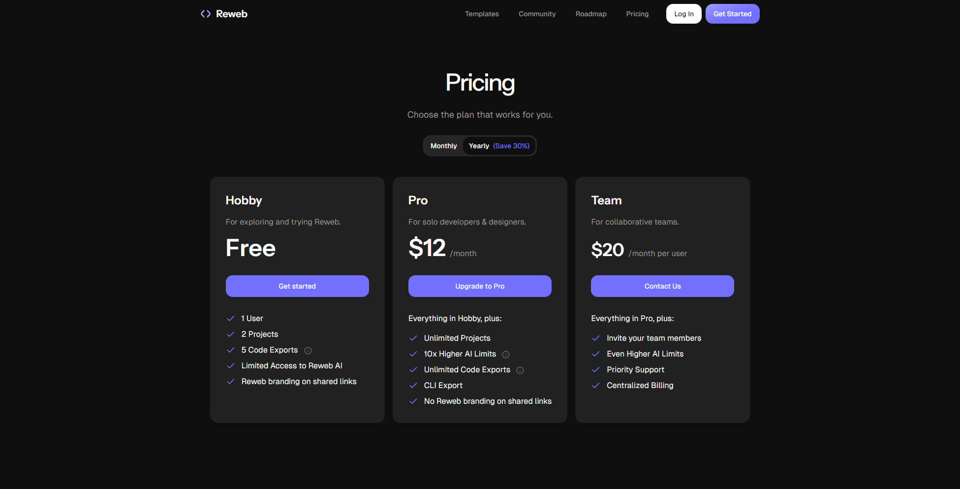Image resolution: width=960 pixels, height=489 pixels.
Task: Open Pricing in the navigation bar
Action: pos(637,14)
